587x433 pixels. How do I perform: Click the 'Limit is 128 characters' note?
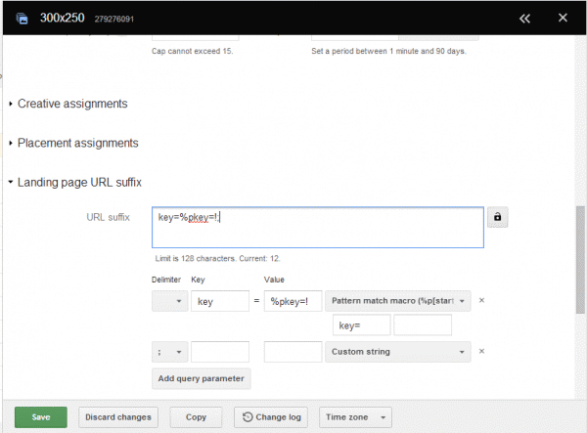click(x=217, y=258)
